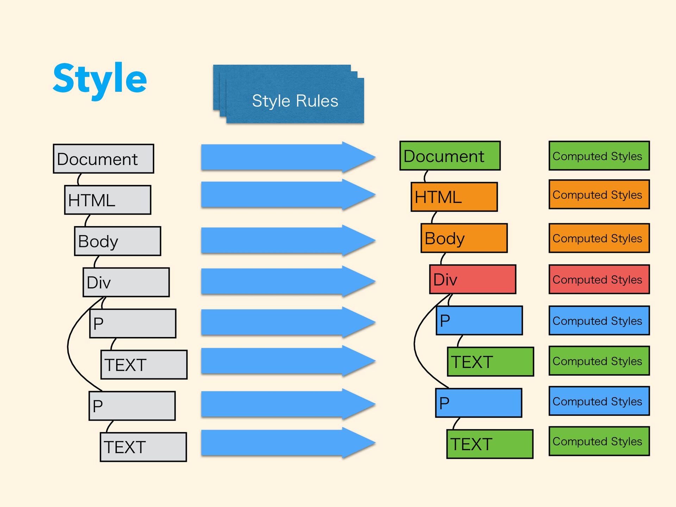Click arrow pointing to lower blue P

(288, 404)
